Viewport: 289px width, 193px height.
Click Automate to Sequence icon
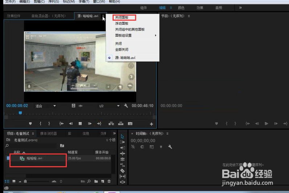83,181
